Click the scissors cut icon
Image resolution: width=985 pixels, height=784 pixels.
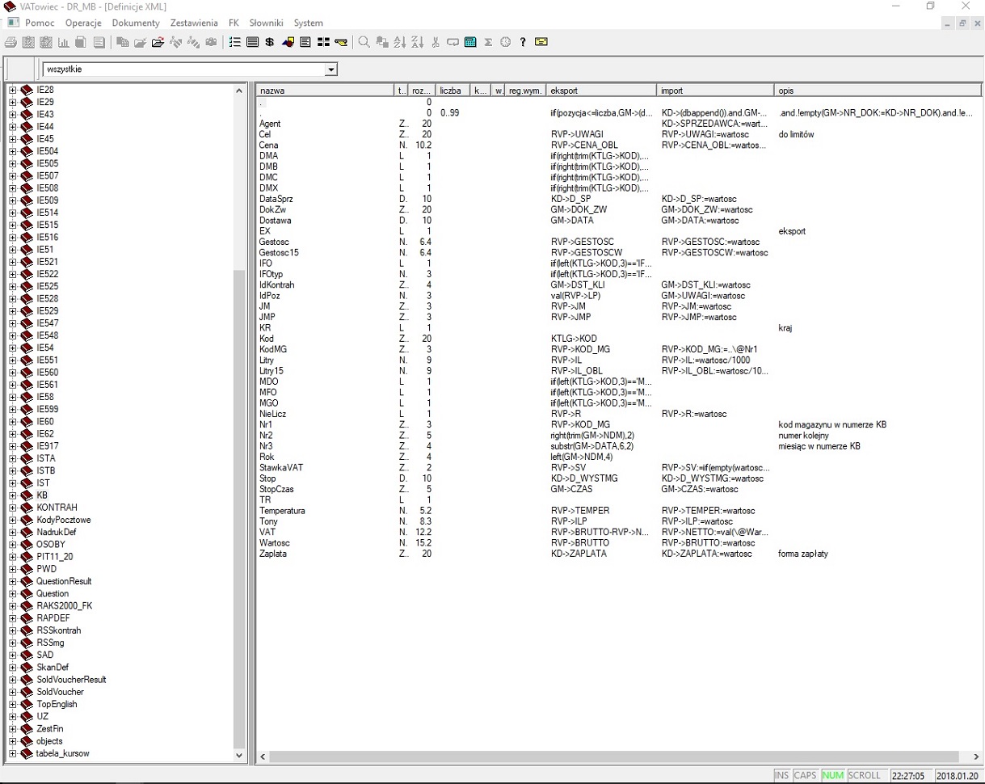[x=436, y=42]
